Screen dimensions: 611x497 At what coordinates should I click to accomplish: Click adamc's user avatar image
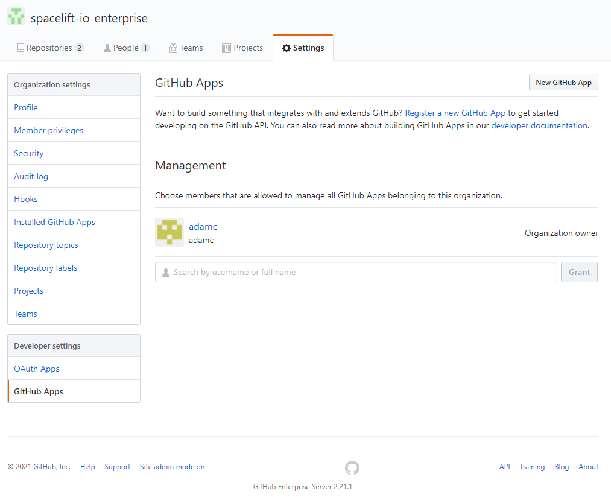point(169,232)
